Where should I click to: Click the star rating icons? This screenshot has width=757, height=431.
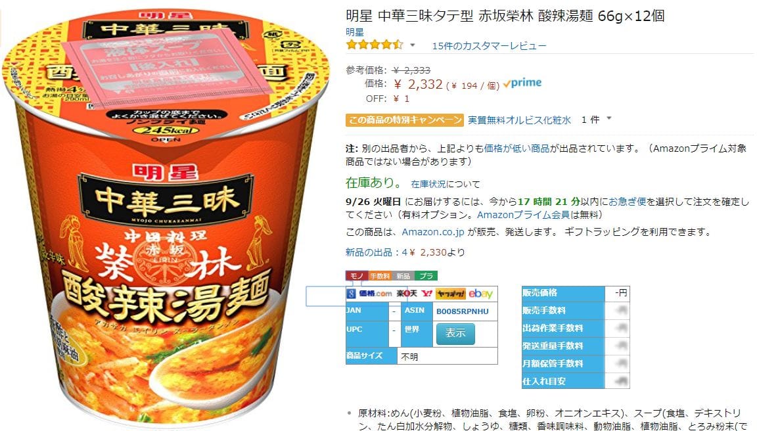375,45
